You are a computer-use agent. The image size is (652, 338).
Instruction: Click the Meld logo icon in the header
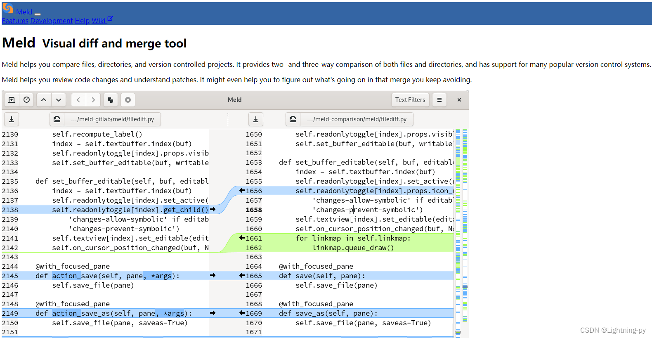click(x=8, y=8)
